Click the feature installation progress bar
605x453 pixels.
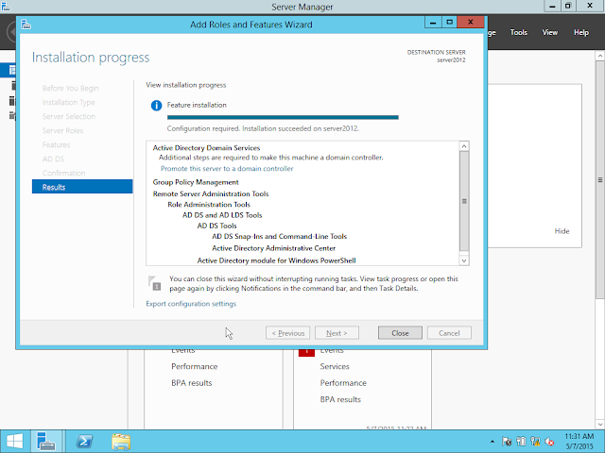[x=283, y=117]
